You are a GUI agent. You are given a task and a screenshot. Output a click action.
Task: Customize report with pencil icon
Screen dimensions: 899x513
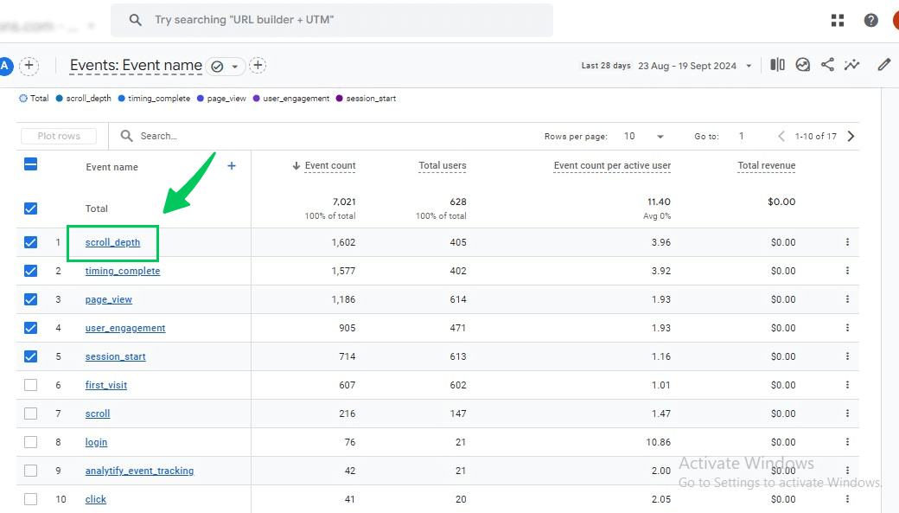click(x=884, y=65)
